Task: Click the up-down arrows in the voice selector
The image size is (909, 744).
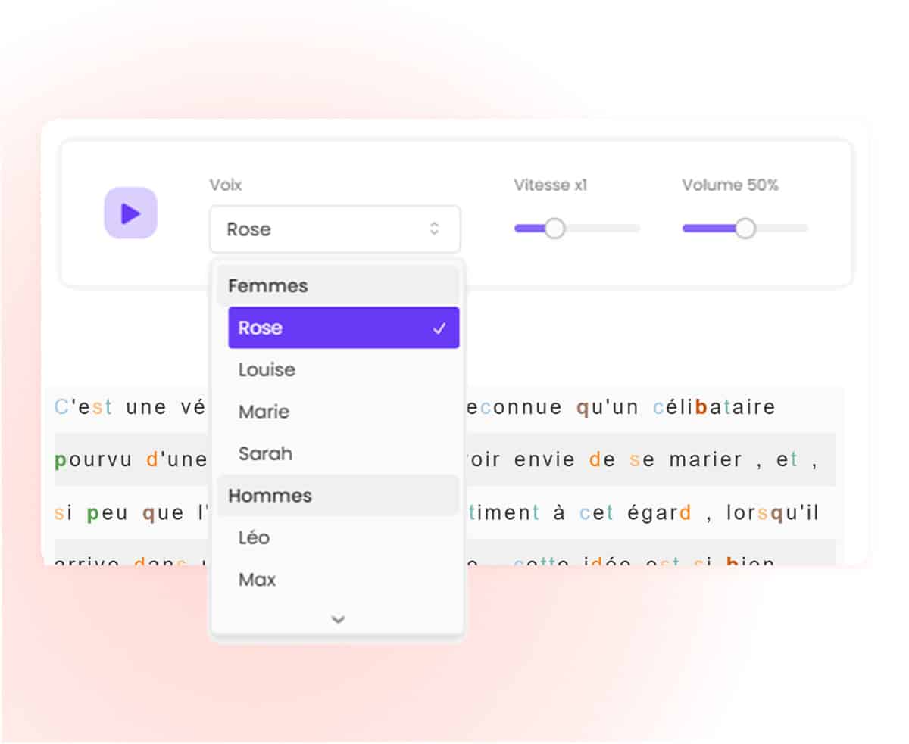Action: pyautogui.click(x=434, y=229)
